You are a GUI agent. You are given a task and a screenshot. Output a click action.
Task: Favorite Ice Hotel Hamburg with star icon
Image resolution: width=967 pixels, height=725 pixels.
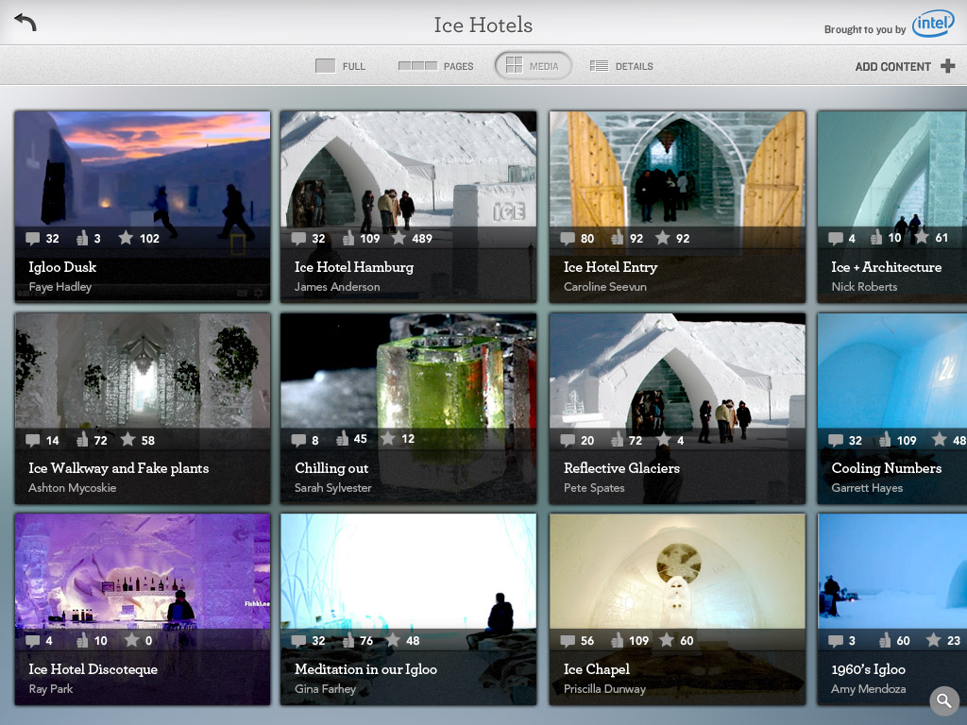click(399, 237)
